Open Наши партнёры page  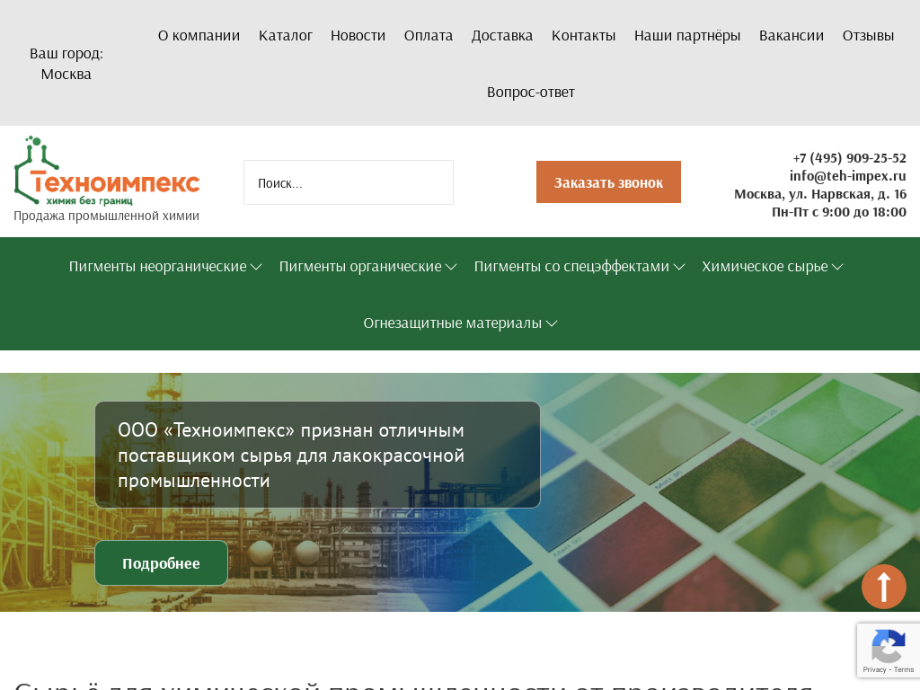687,36
